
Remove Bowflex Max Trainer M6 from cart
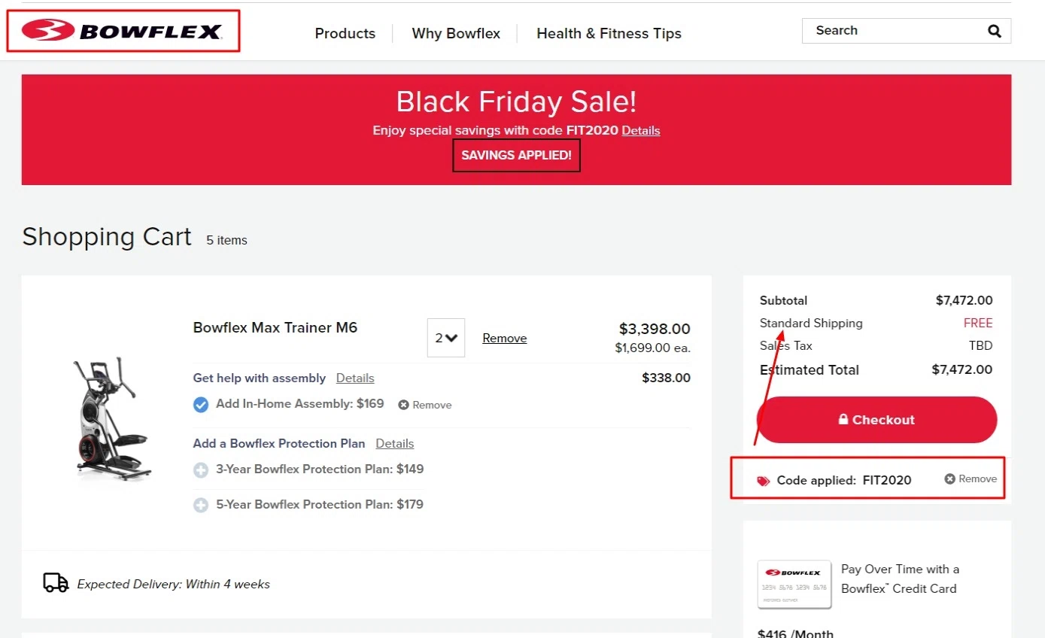point(504,339)
